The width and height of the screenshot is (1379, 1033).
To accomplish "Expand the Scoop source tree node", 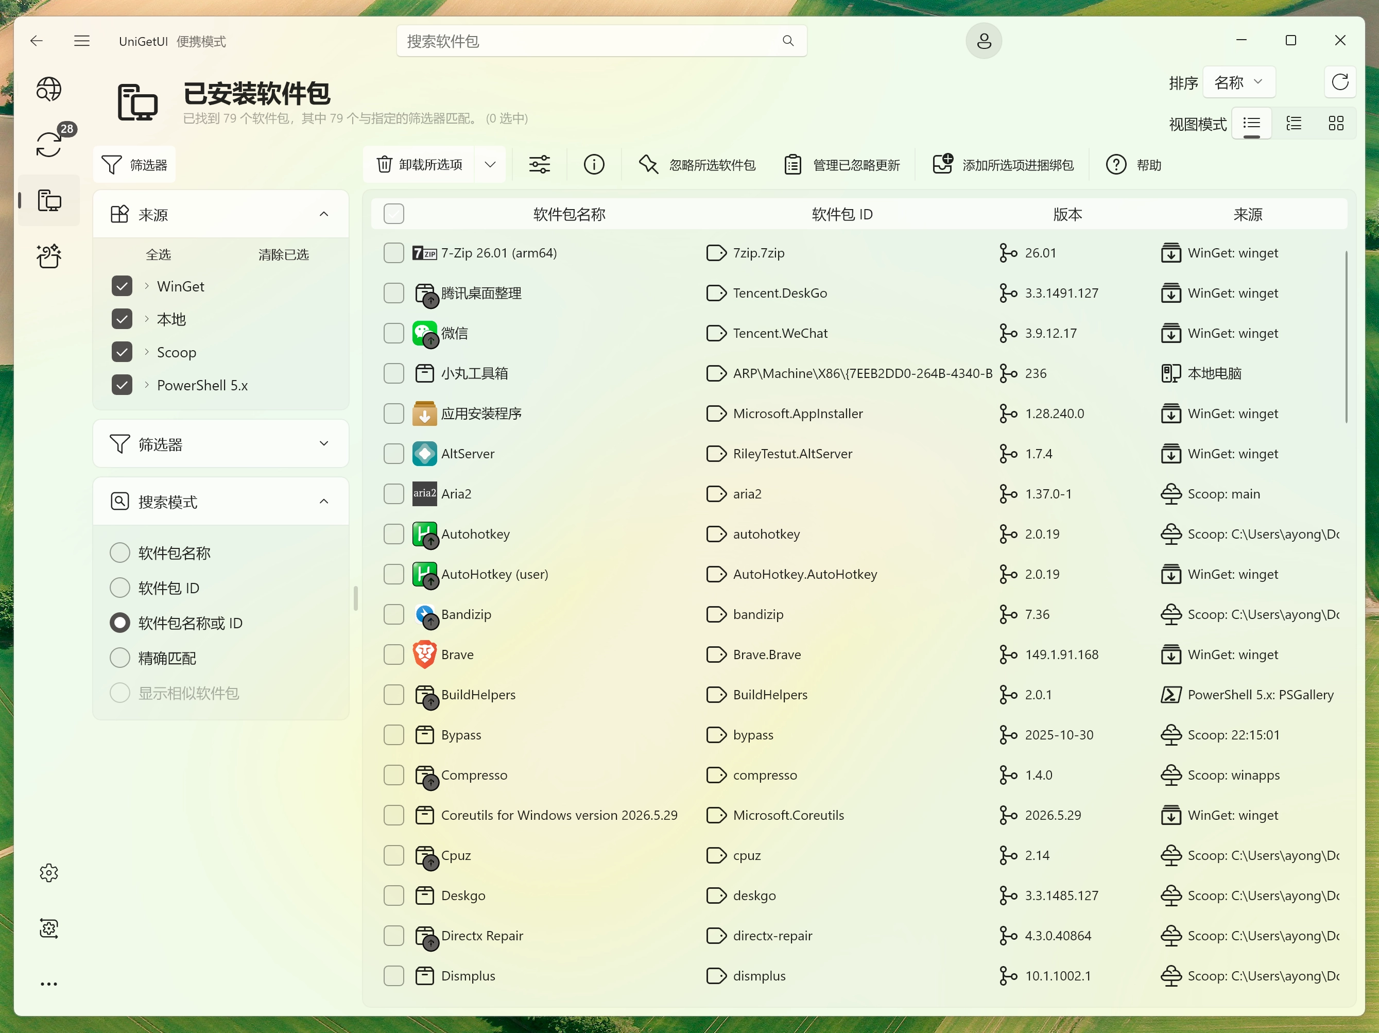I will coord(147,352).
